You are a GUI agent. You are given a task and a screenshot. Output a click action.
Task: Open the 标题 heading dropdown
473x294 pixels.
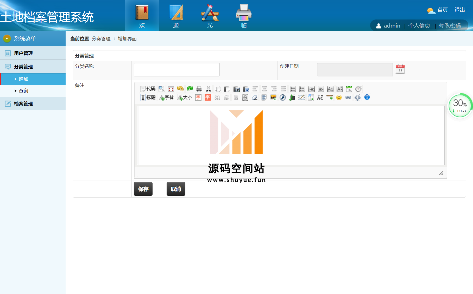click(148, 97)
